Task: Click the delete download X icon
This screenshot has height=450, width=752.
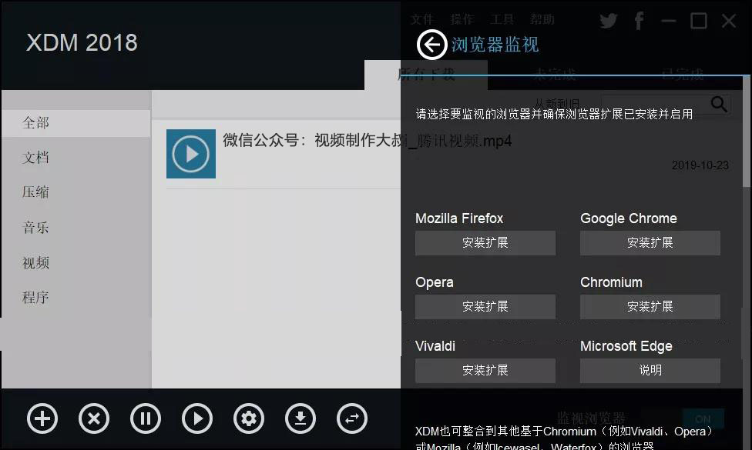Action: tap(94, 419)
